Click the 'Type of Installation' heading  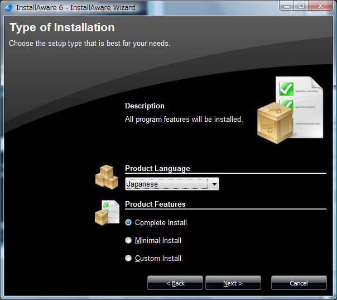pos(62,27)
